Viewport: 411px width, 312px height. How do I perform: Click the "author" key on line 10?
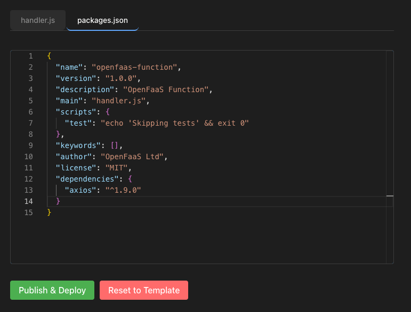pyautogui.click(x=74, y=157)
